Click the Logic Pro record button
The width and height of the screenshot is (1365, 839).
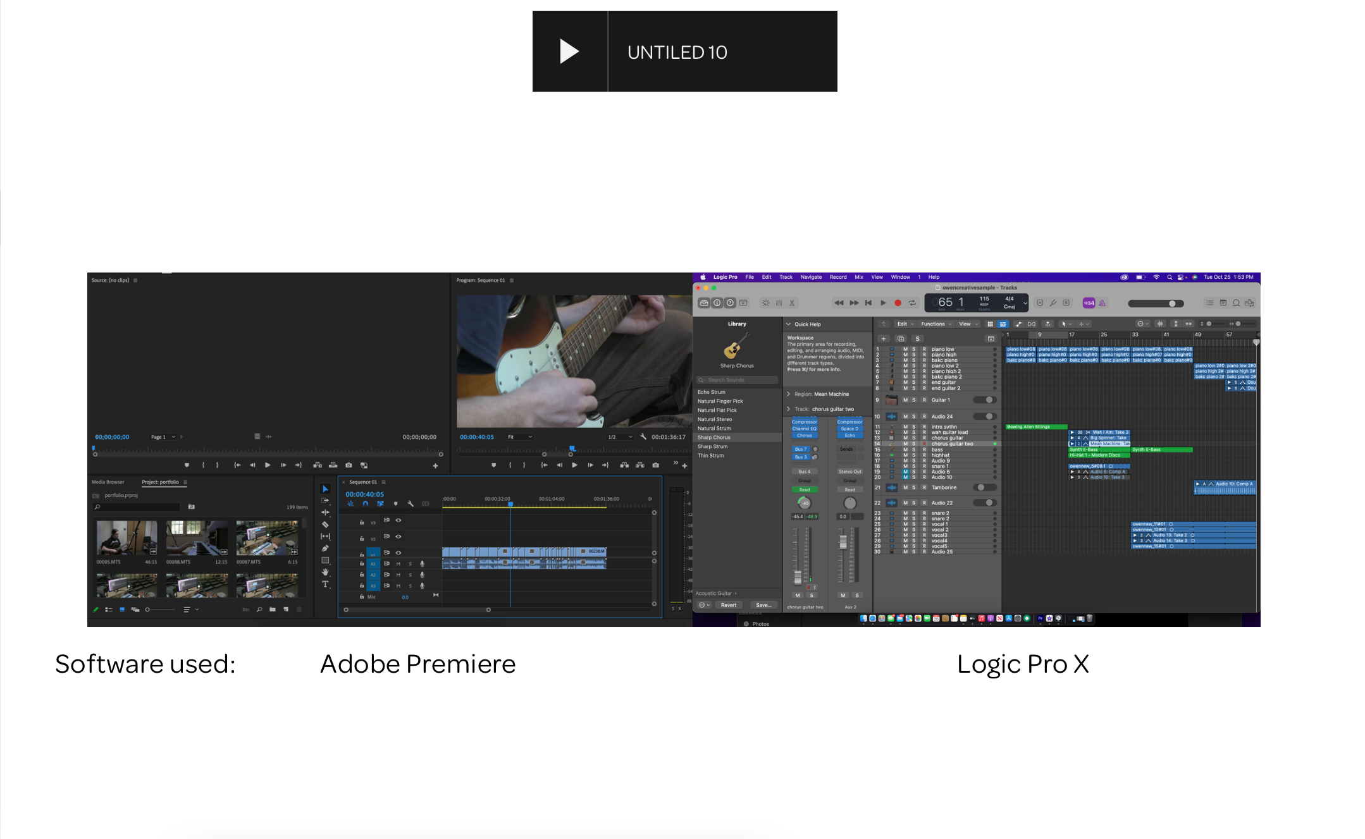point(898,303)
